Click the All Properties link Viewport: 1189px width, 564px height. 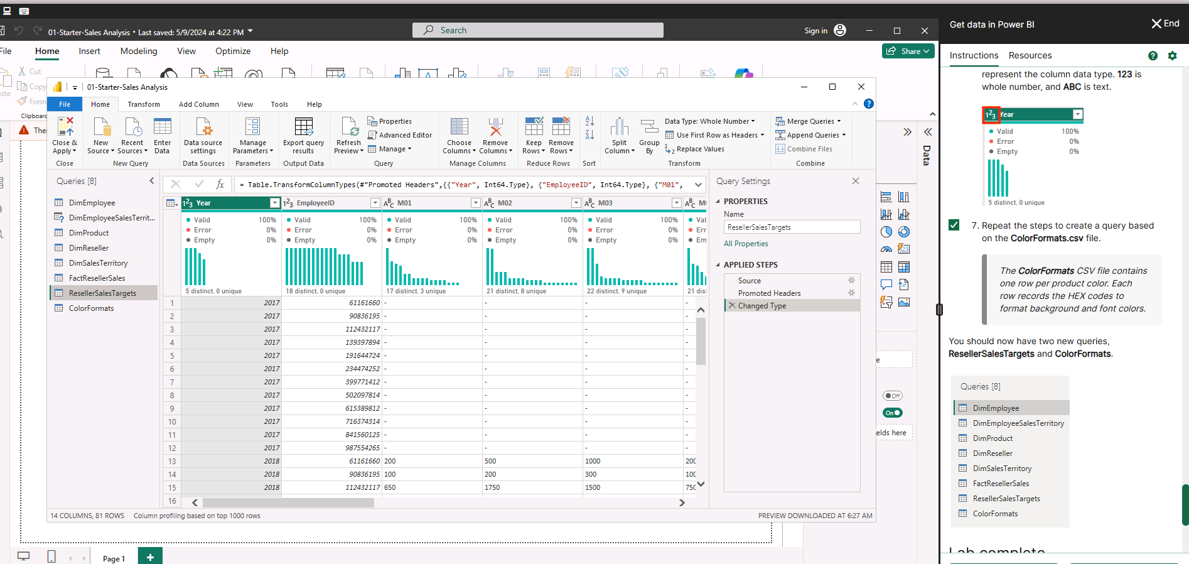pyautogui.click(x=746, y=244)
